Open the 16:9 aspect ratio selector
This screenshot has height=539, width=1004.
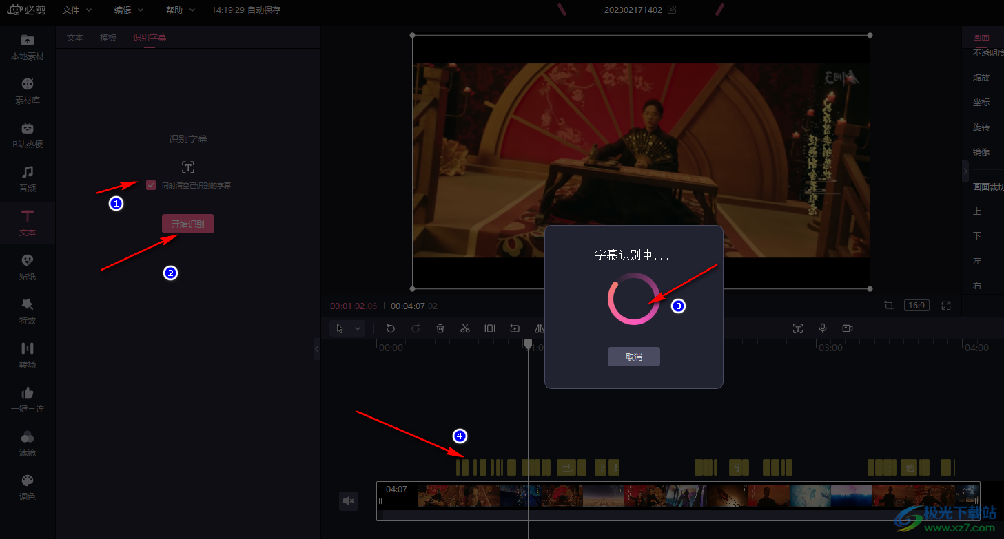(917, 306)
